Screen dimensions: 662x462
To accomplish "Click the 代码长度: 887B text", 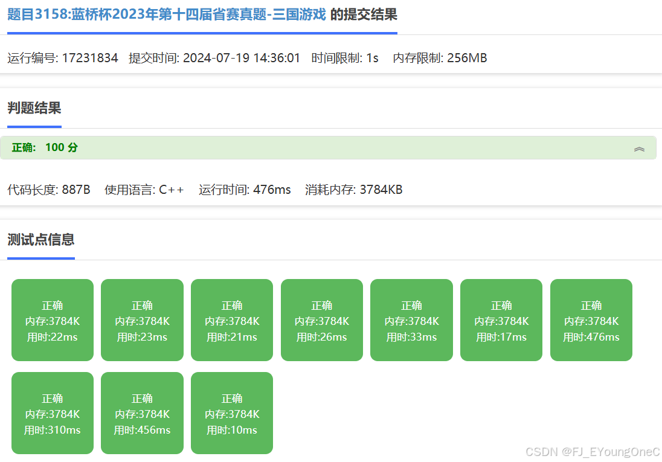I will (x=49, y=190).
